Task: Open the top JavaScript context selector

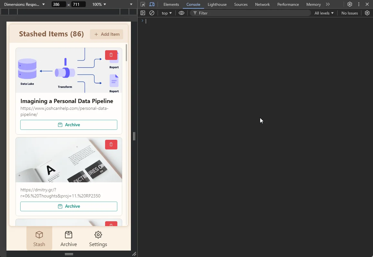Action: (167, 13)
